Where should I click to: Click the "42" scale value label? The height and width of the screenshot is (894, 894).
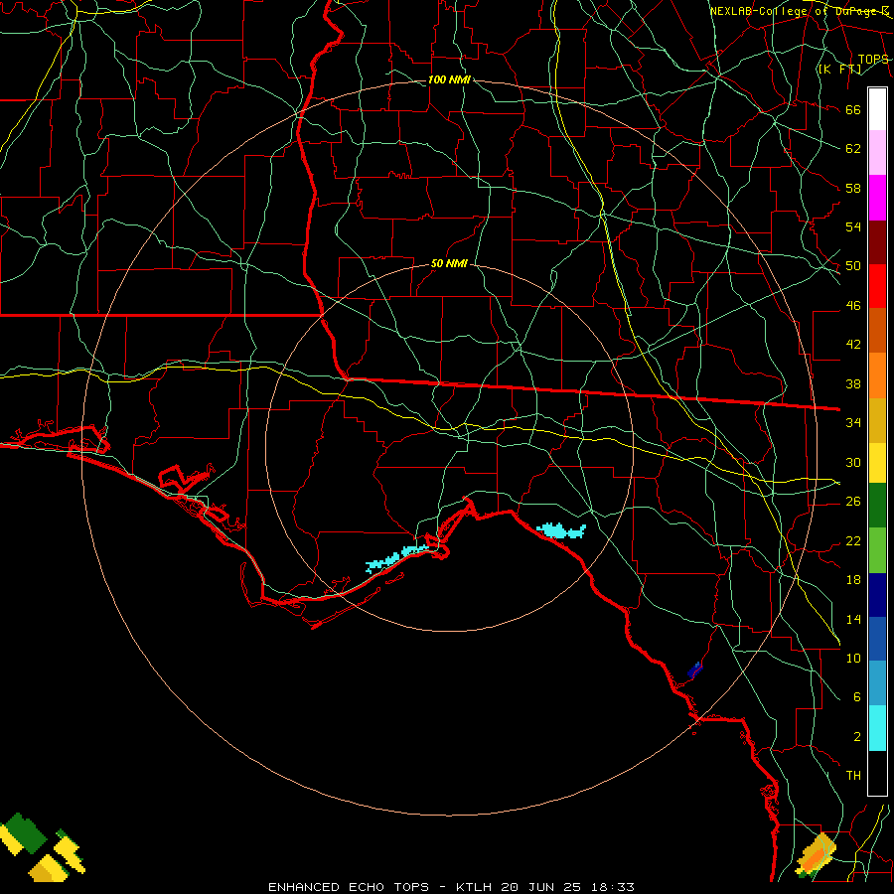[853, 345]
